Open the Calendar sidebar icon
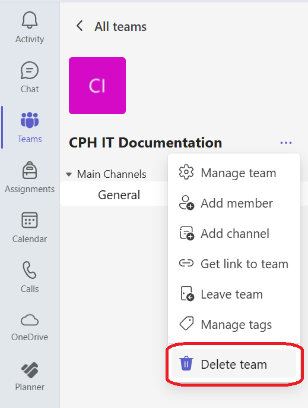 [x=30, y=220]
